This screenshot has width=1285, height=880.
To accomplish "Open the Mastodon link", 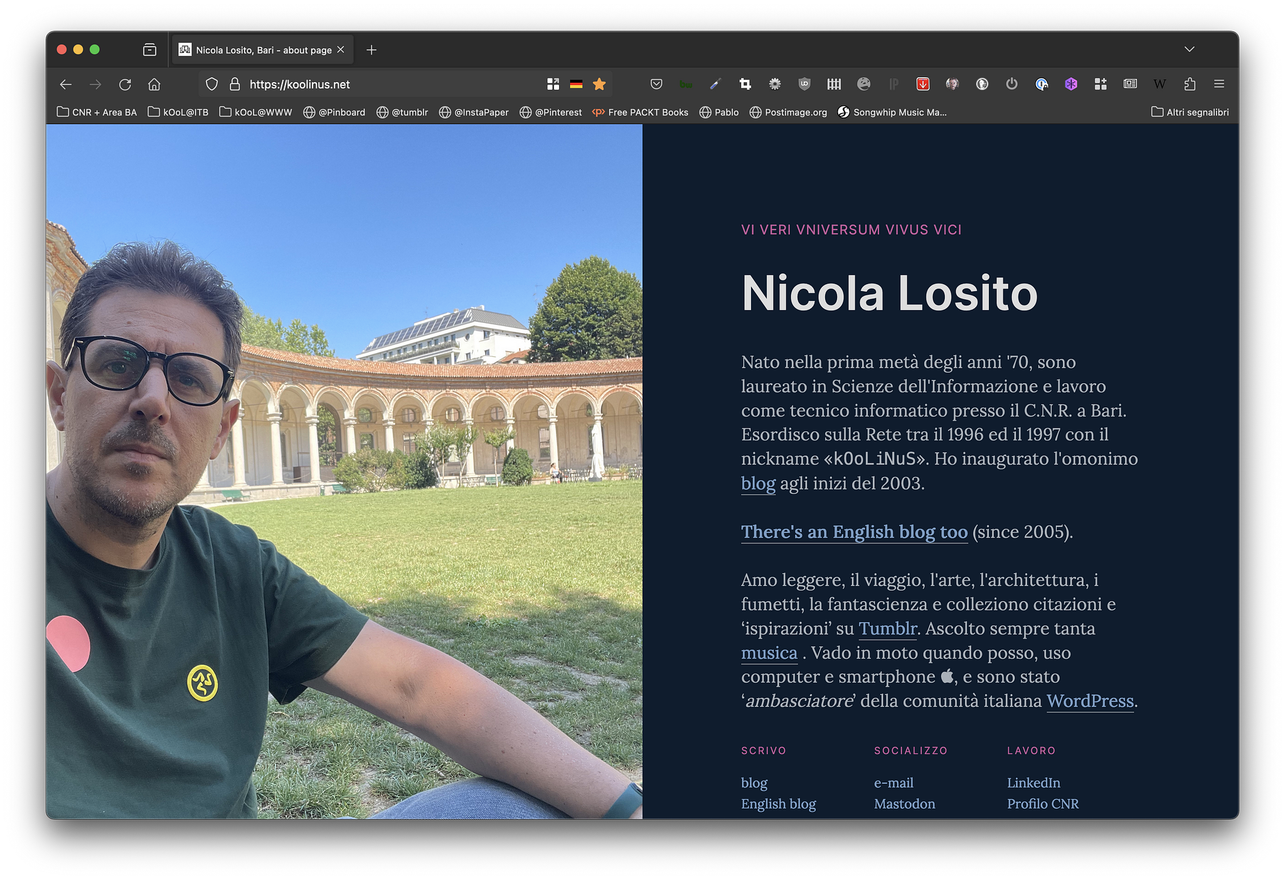I will (904, 804).
